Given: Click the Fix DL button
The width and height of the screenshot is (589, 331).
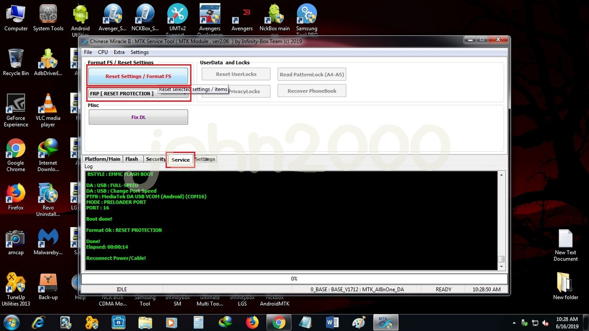Looking at the screenshot, I should pyautogui.click(x=138, y=117).
